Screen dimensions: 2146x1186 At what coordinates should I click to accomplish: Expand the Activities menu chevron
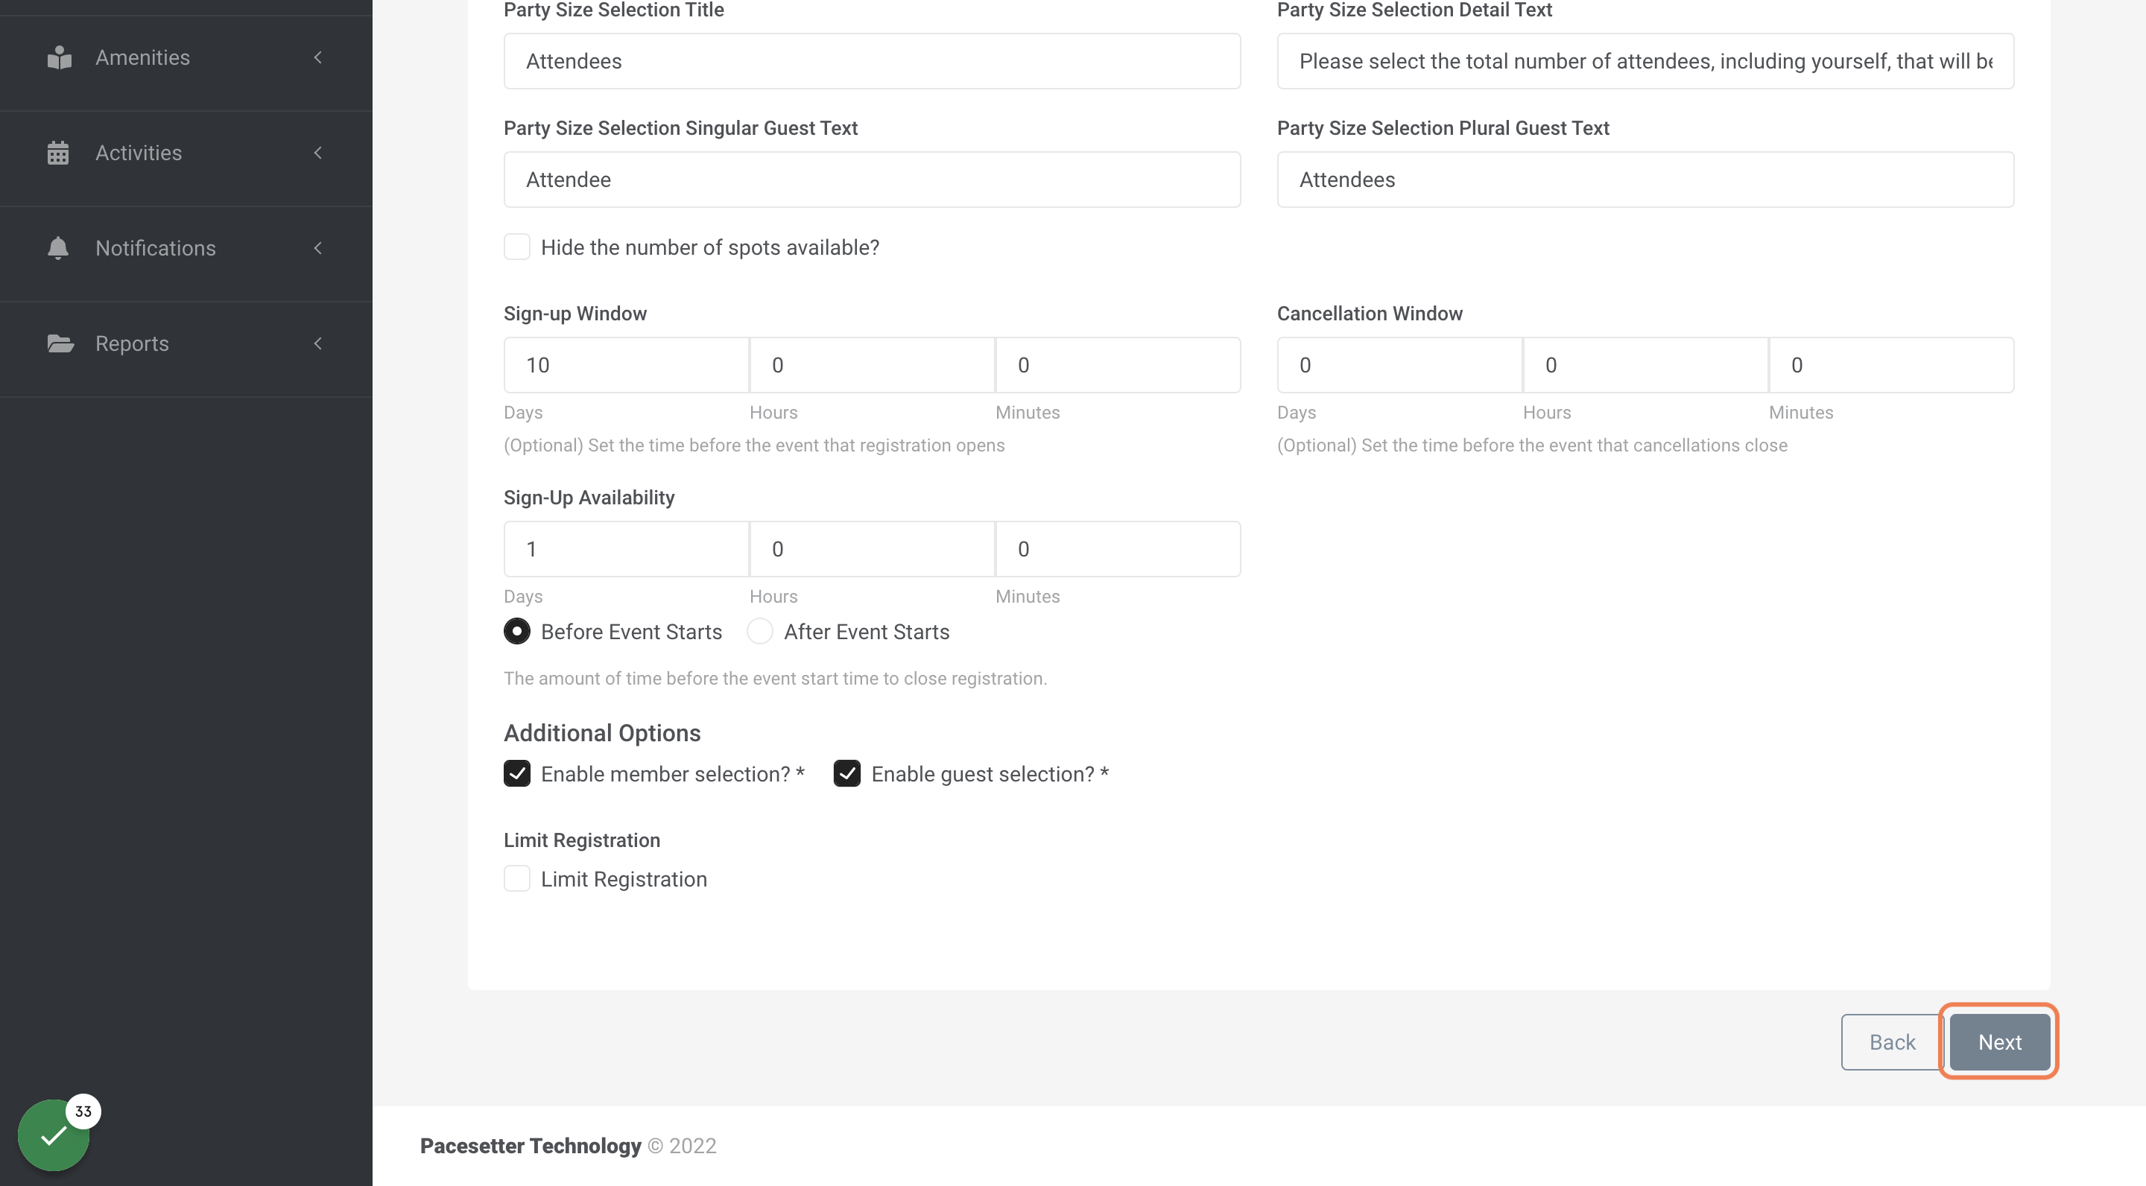(318, 153)
